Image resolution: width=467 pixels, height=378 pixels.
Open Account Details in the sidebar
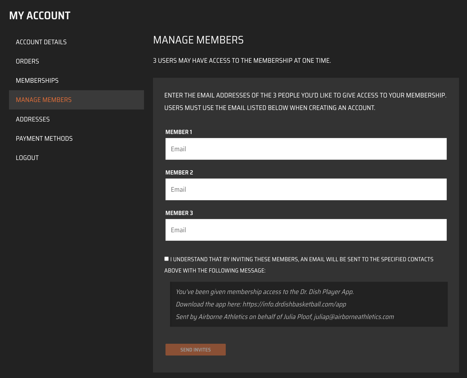(41, 42)
